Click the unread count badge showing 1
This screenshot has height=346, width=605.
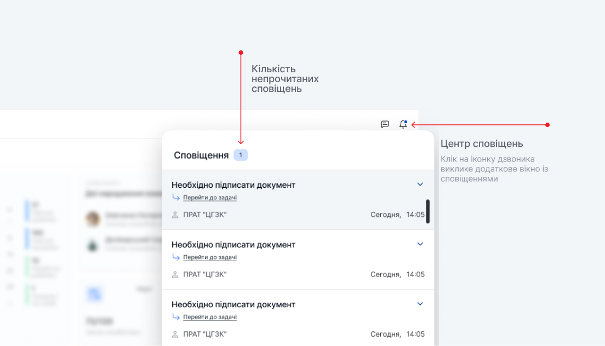click(241, 155)
